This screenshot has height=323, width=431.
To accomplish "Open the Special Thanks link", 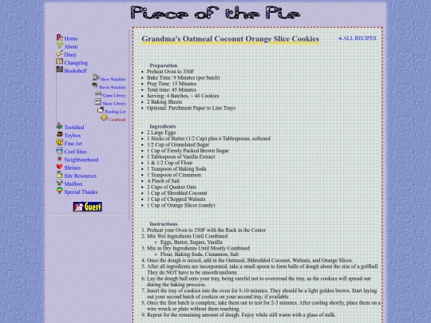I will click(x=81, y=192).
